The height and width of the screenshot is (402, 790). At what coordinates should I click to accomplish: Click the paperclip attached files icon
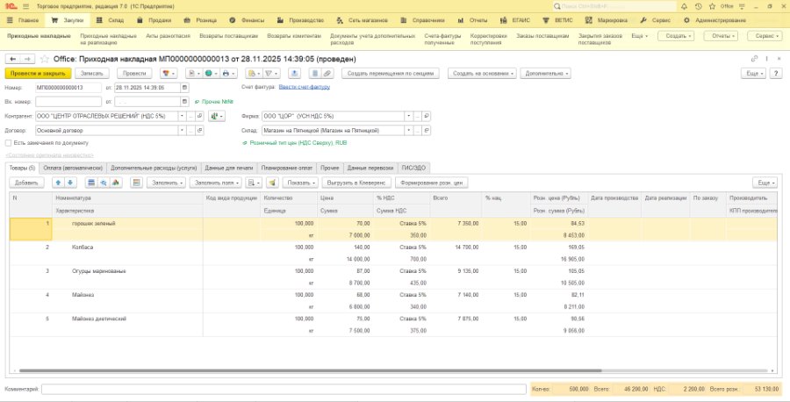click(327, 74)
